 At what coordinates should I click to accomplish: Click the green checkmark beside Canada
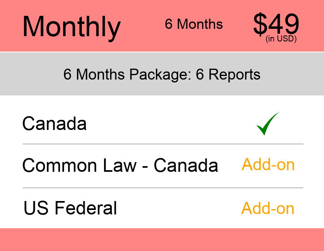click(x=268, y=123)
